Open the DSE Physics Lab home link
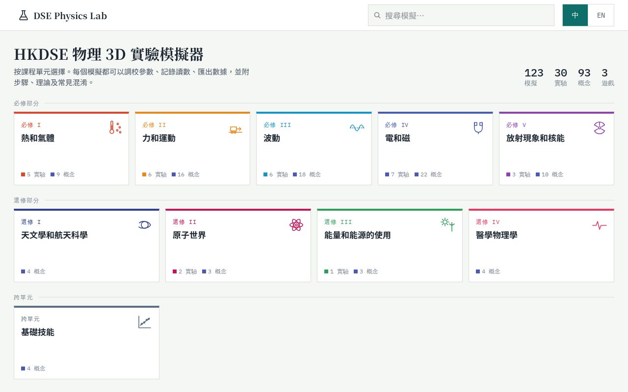Viewport: 628px width, 392px height. click(63, 16)
